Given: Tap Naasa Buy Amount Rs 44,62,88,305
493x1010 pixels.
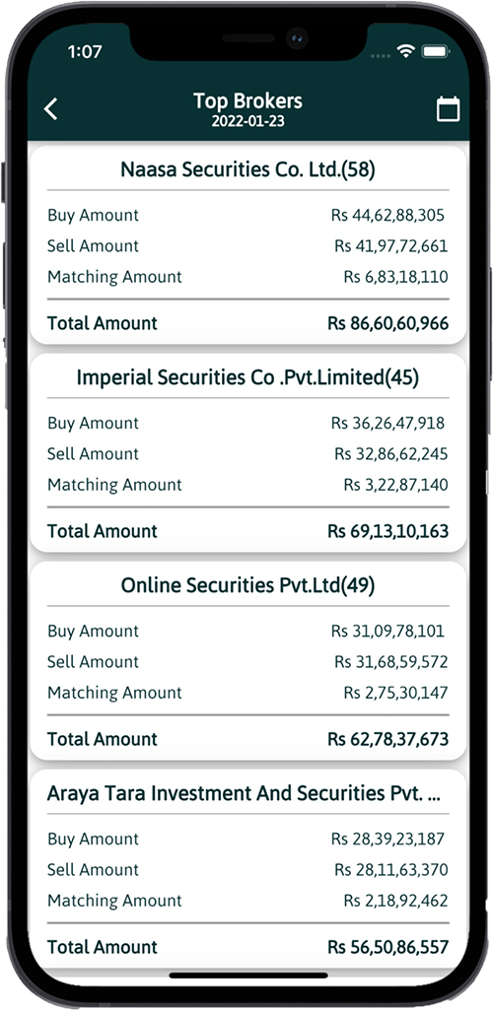Looking at the screenshot, I should point(387,215).
